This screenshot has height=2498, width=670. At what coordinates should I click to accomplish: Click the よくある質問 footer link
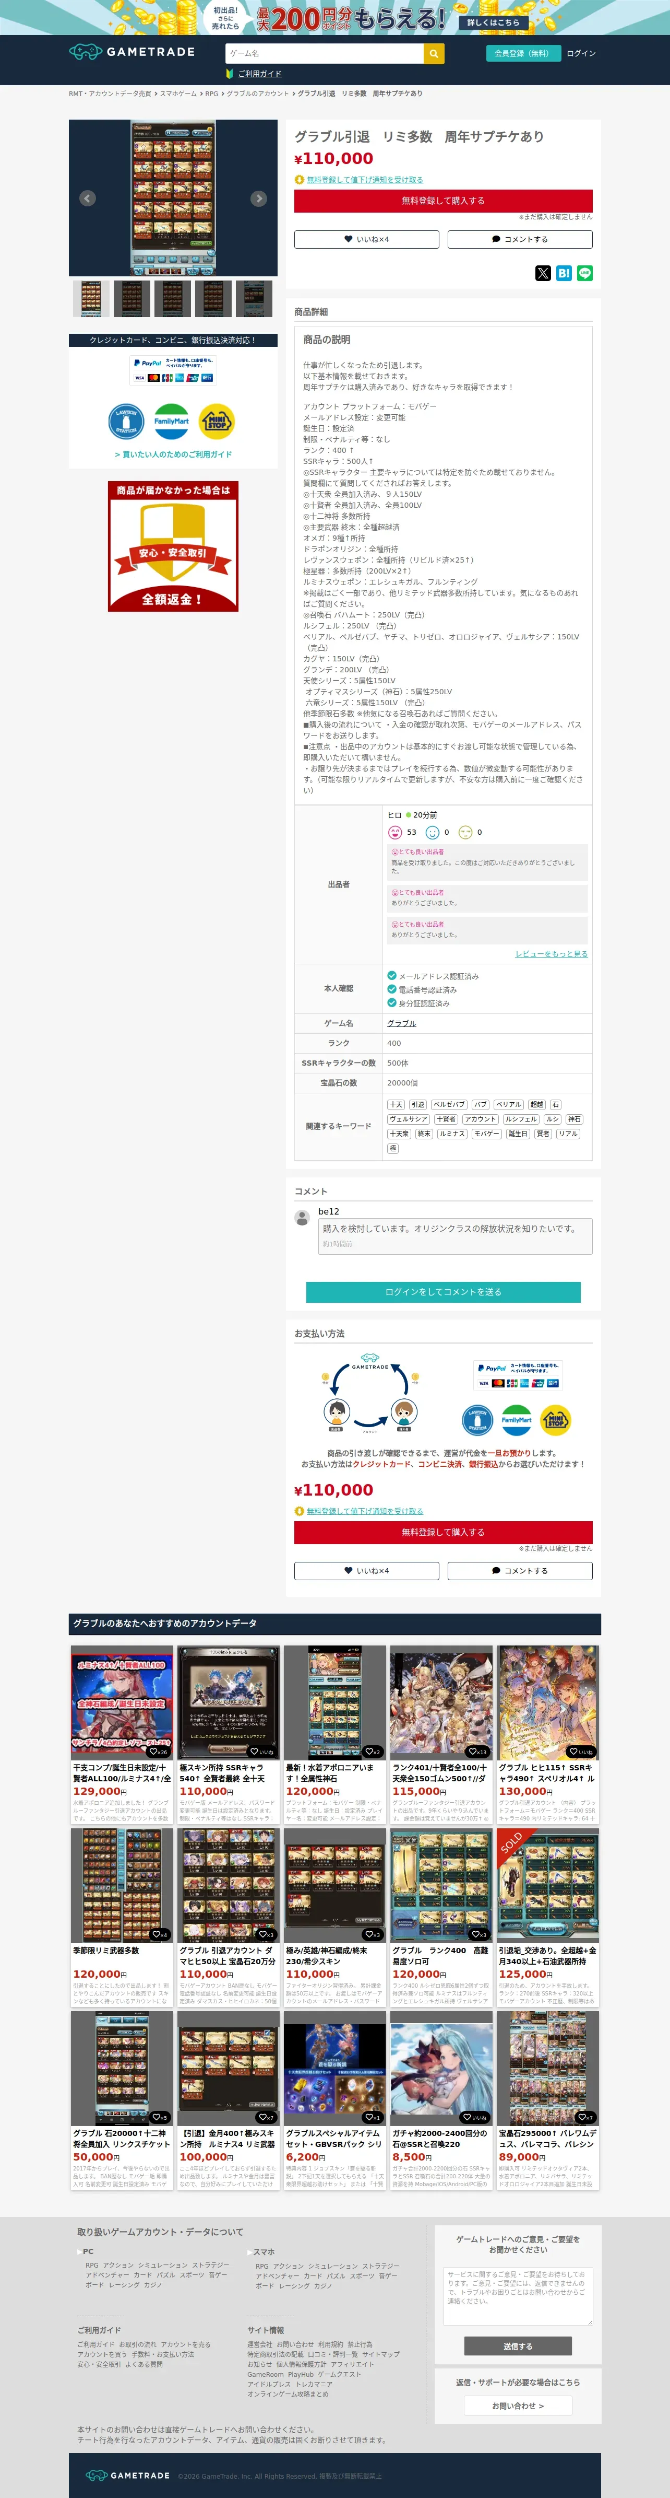coord(143,2364)
